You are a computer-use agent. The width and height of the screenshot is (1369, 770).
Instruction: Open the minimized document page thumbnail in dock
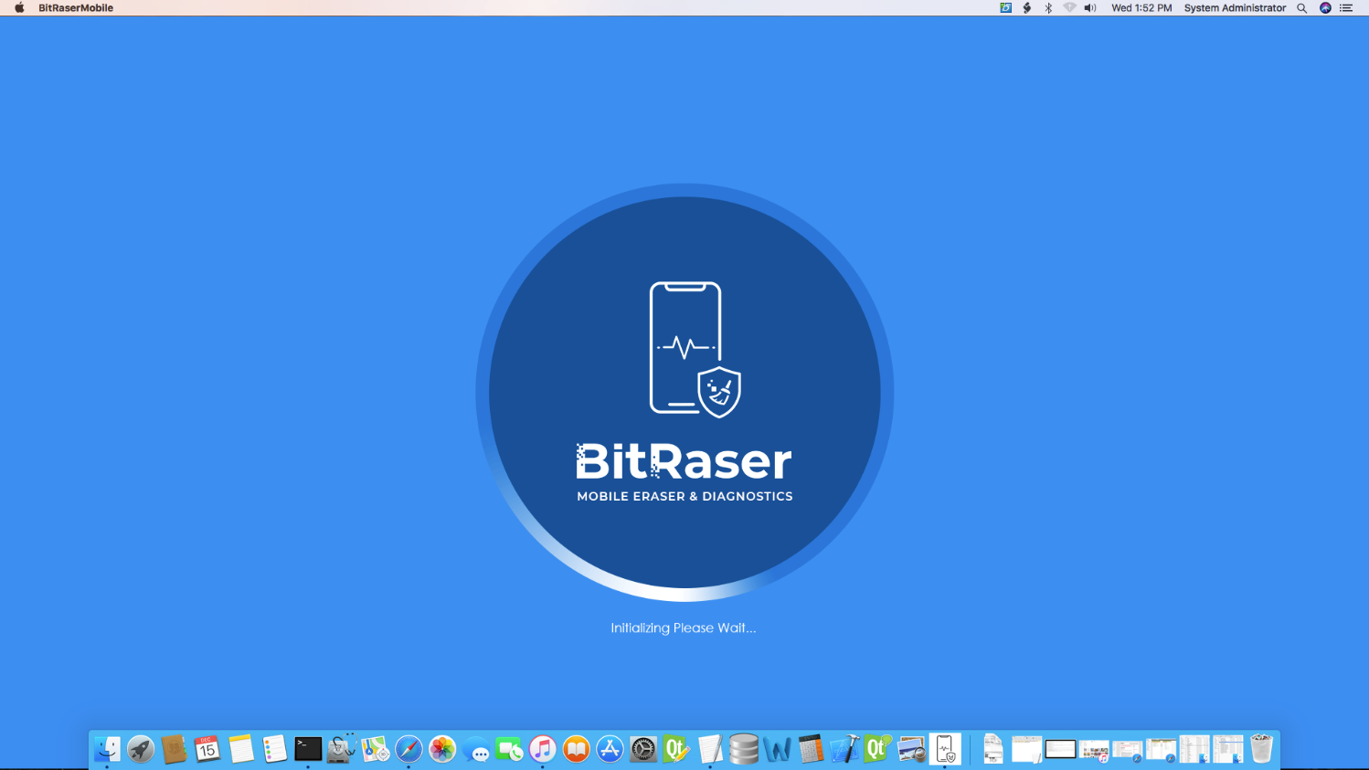pyautogui.click(x=993, y=749)
